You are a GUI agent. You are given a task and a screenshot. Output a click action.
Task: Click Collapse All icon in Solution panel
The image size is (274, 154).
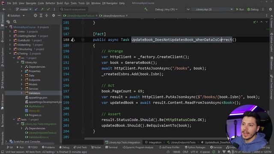click(47, 15)
